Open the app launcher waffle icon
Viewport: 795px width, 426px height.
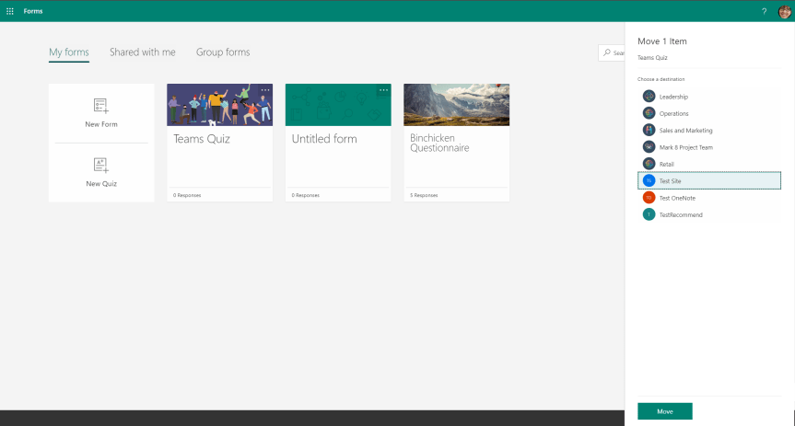coord(10,11)
